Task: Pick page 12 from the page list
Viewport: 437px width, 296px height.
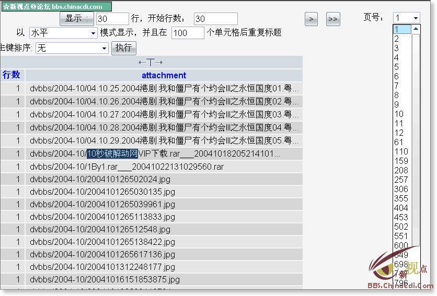Action: click(x=399, y=133)
